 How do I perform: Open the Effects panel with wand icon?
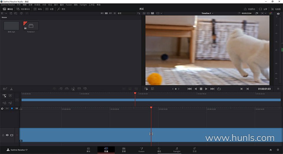coord(61,9)
